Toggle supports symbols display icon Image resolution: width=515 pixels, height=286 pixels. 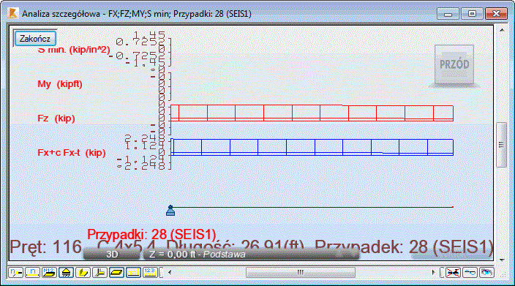(66, 273)
